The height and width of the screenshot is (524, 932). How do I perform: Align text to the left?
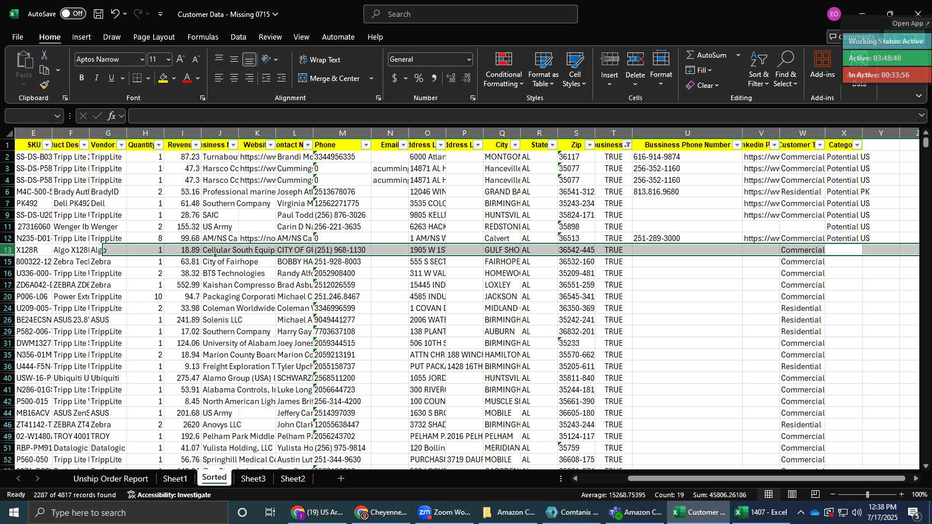click(219, 78)
